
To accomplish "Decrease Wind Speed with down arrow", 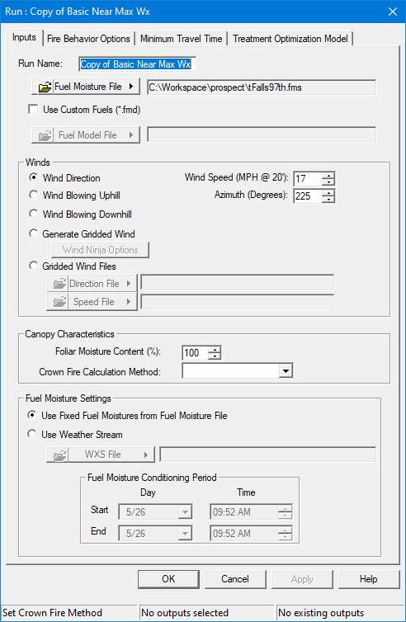I will [x=328, y=182].
